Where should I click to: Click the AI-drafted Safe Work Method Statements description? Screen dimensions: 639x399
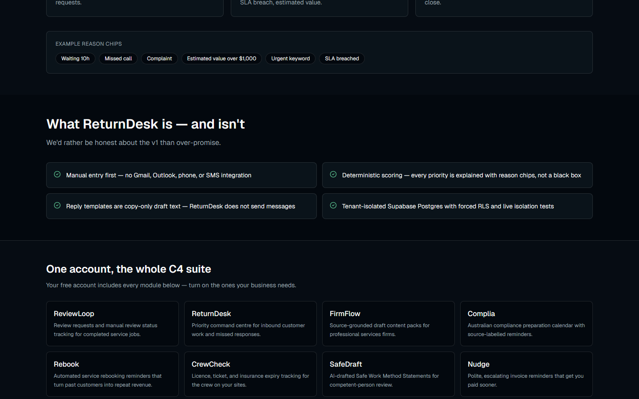[x=384, y=380]
